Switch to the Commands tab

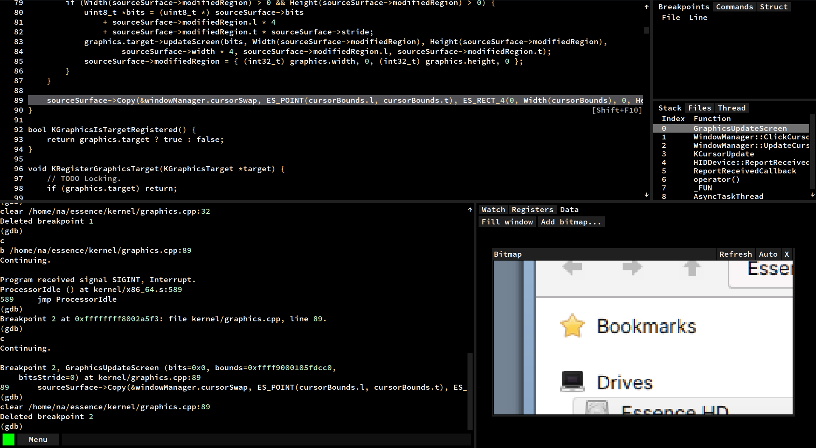pos(734,6)
